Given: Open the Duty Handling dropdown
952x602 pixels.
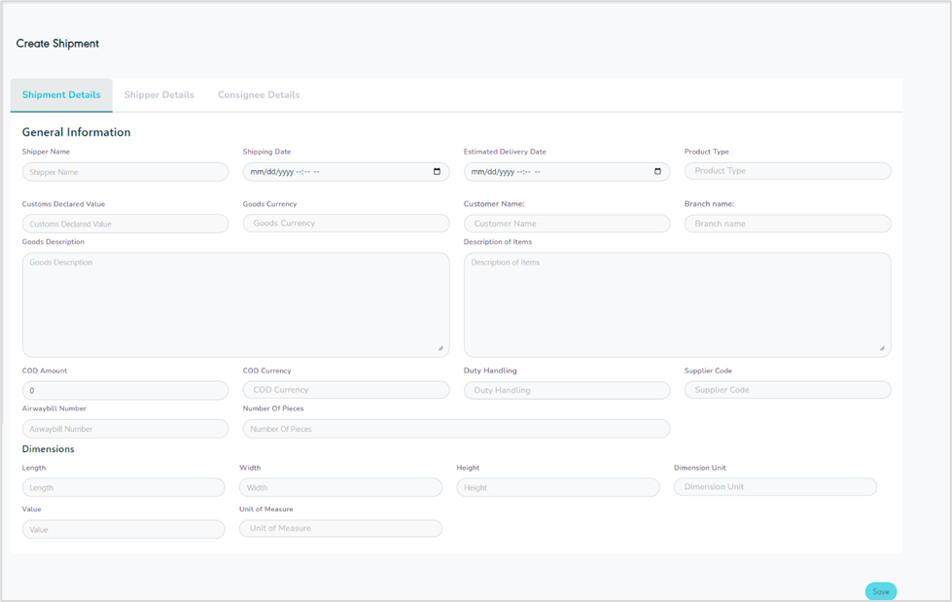Looking at the screenshot, I should point(567,390).
